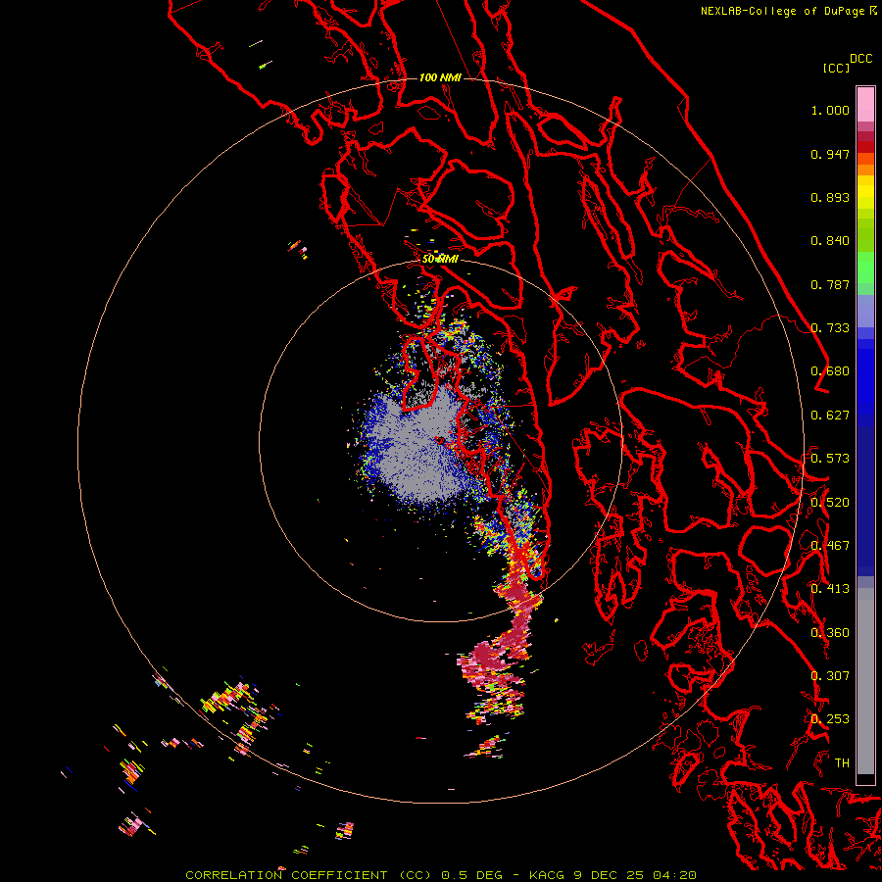Click the radar site marker at ring center
This screenshot has height=882, width=882.
pos(440,440)
